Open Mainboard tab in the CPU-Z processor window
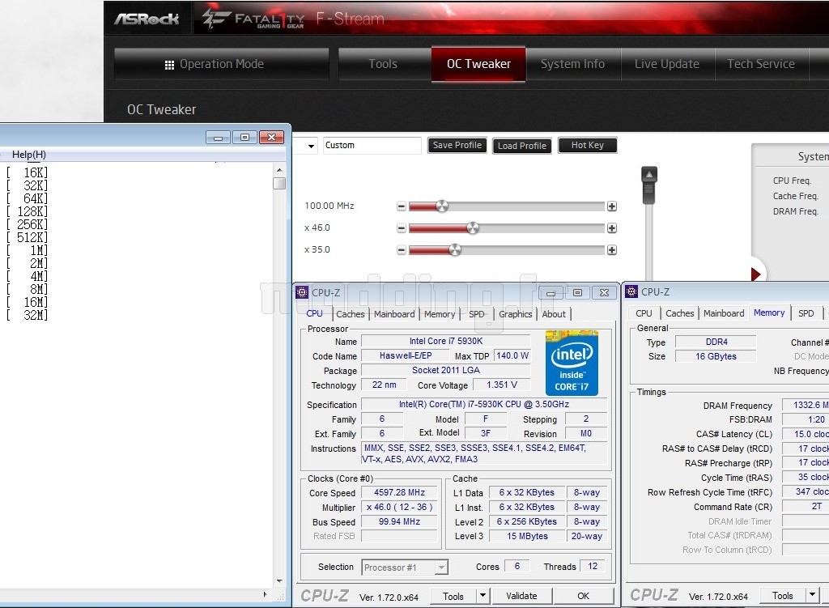829x608 pixels. (394, 314)
